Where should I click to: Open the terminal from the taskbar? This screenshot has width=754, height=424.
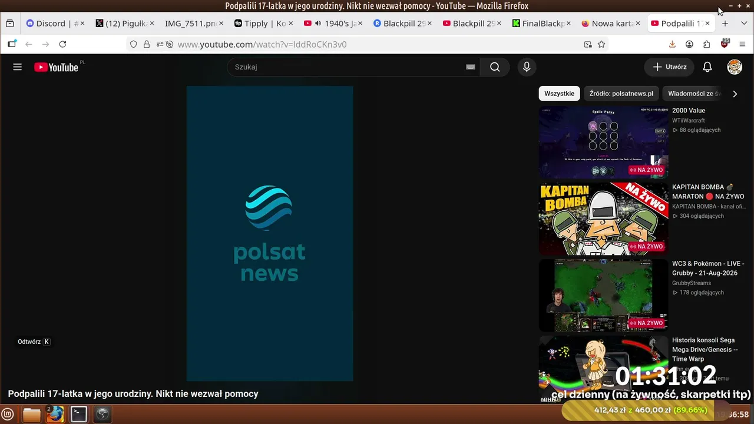point(78,415)
